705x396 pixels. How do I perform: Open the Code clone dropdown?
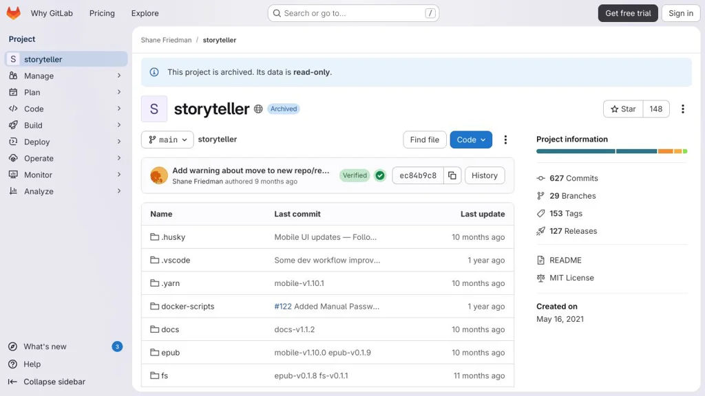pyautogui.click(x=471, y=140)
